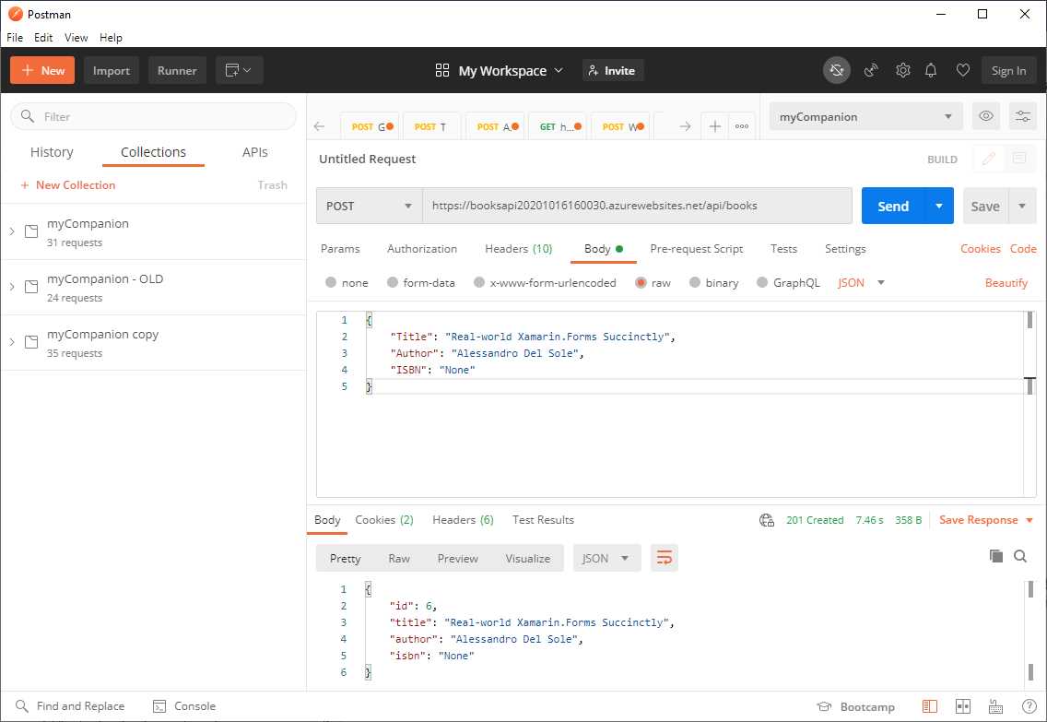Click the notifications bell icon
Screen dimensions: 1047x722
click(931, 69)
